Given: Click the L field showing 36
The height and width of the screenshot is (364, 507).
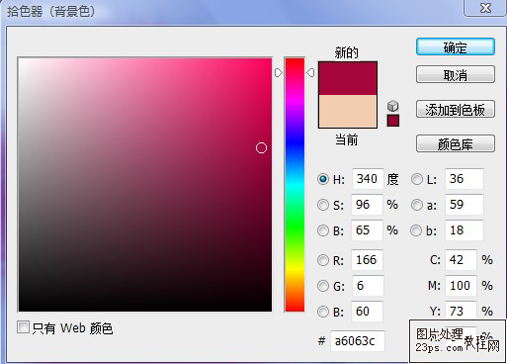Looking at the screenshot, I should click(465, 179).
